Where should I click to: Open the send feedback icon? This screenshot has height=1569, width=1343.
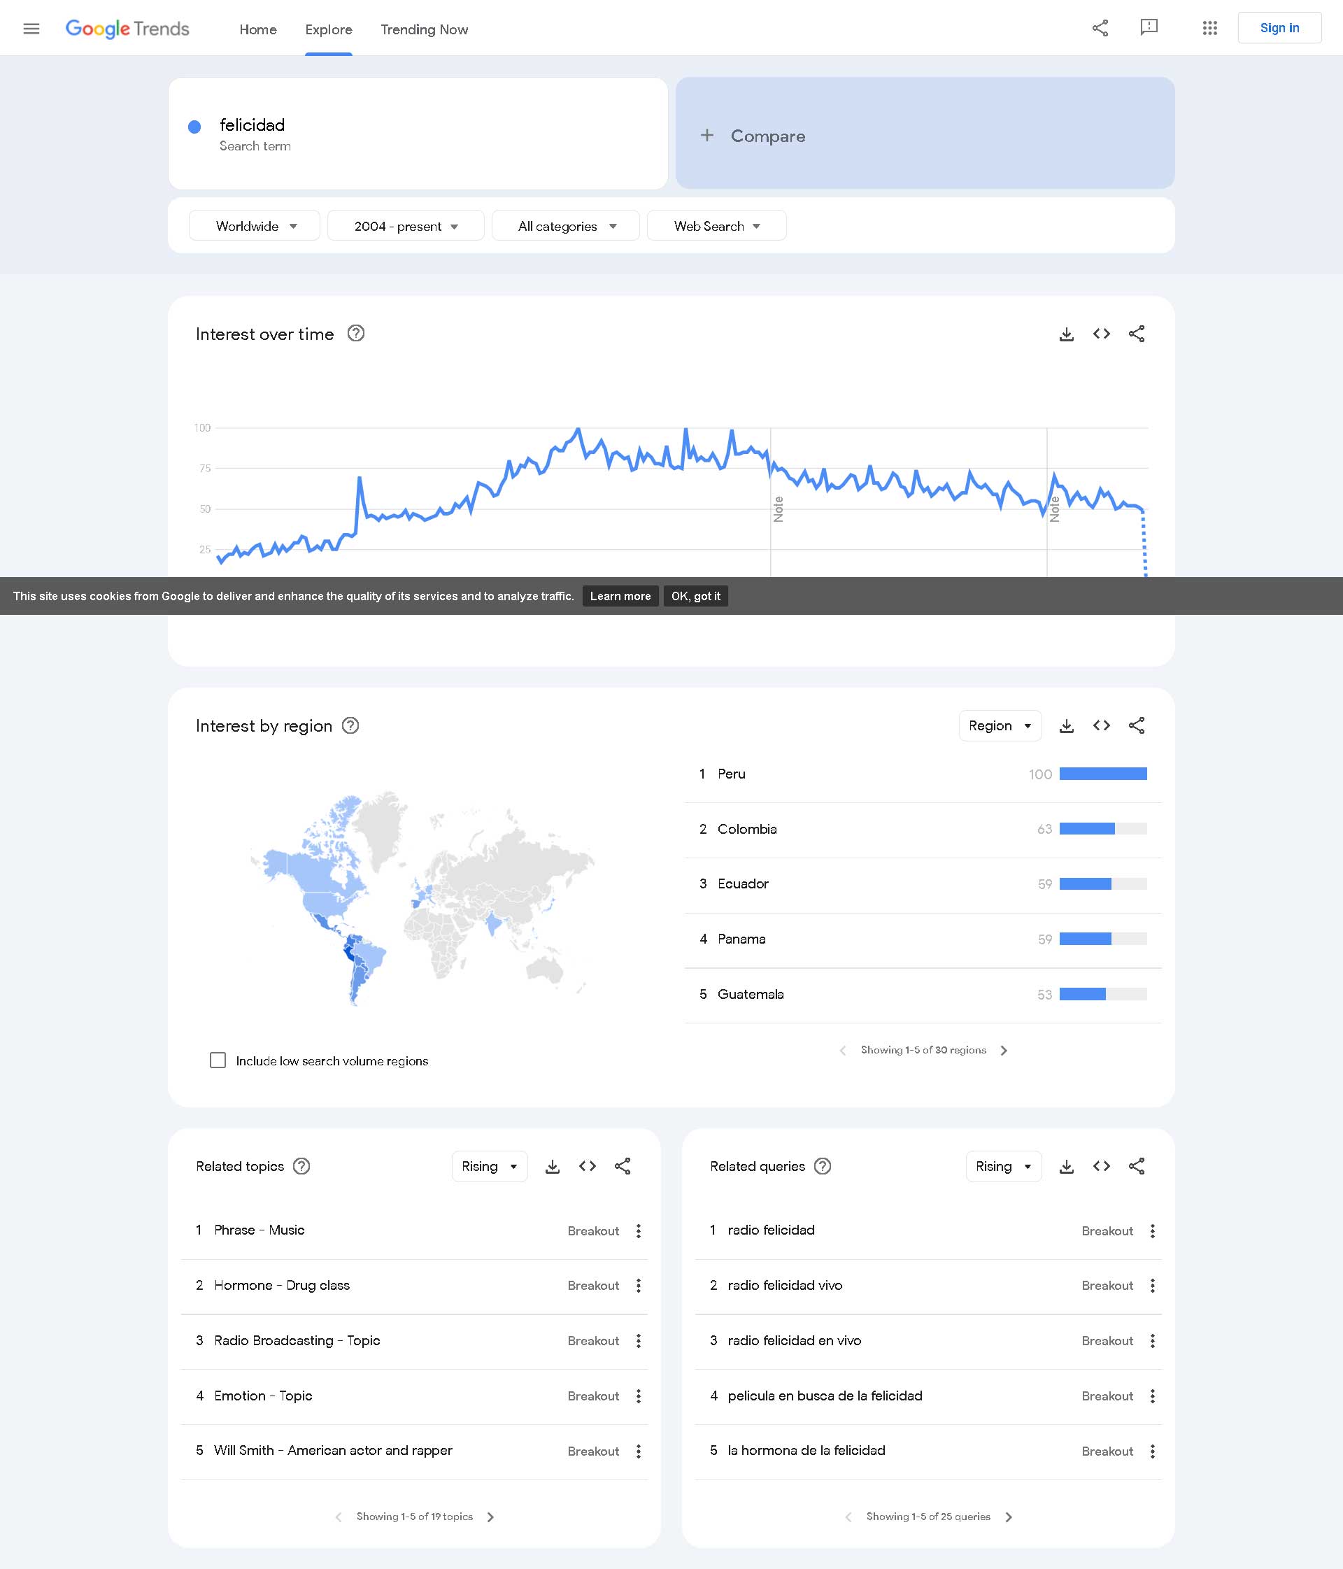point(1149,28)
